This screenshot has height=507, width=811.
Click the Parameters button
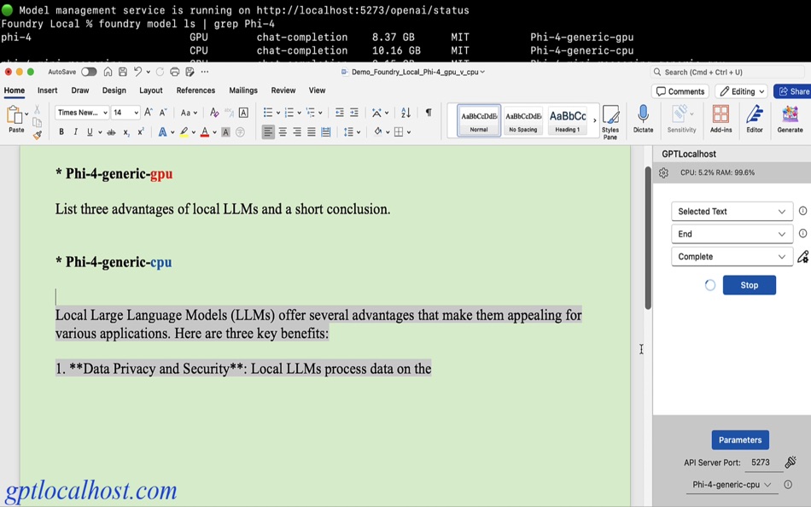point(740,440)
